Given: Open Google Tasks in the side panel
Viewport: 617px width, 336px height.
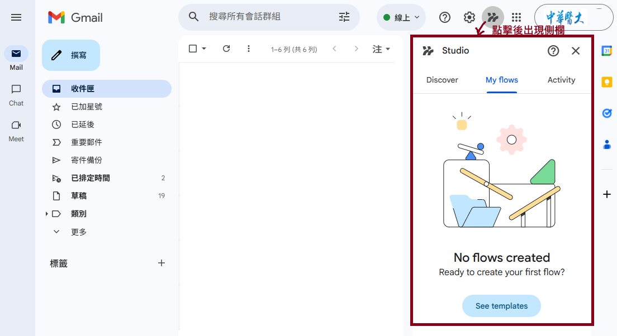Looking at the screenshot, I should [x=607, y=113].
